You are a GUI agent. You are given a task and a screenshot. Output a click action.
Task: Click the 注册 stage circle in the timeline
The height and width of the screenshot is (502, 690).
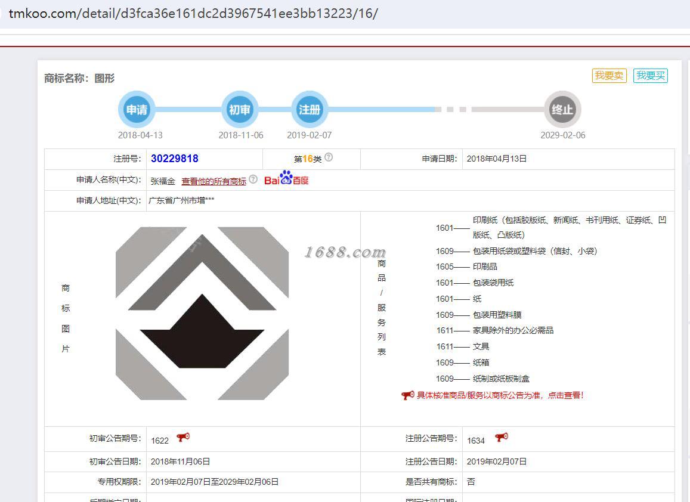coord(310,110)
